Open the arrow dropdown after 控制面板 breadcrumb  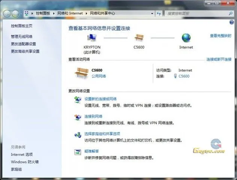pyautogui.click(x=54, y=13)
